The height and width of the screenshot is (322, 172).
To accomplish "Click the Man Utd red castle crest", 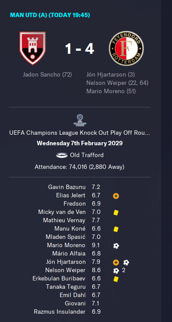I will pyautogui.click(x=33, y=48).
